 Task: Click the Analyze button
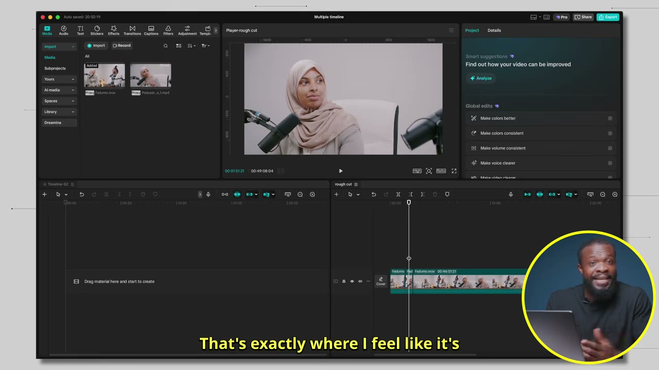point(481,78)
